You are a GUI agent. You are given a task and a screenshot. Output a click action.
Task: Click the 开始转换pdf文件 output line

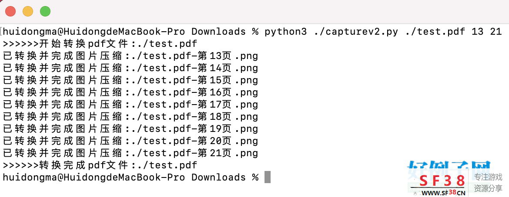pos(100,44)
